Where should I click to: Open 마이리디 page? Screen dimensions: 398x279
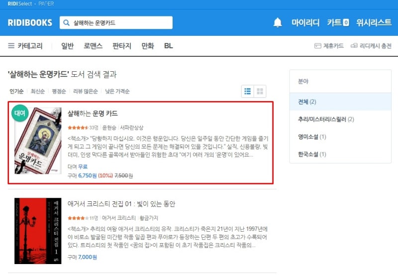point(305,22)
